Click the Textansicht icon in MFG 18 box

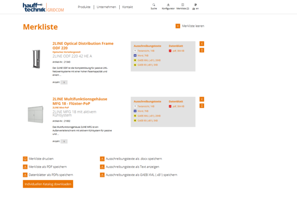pos(135,106)
